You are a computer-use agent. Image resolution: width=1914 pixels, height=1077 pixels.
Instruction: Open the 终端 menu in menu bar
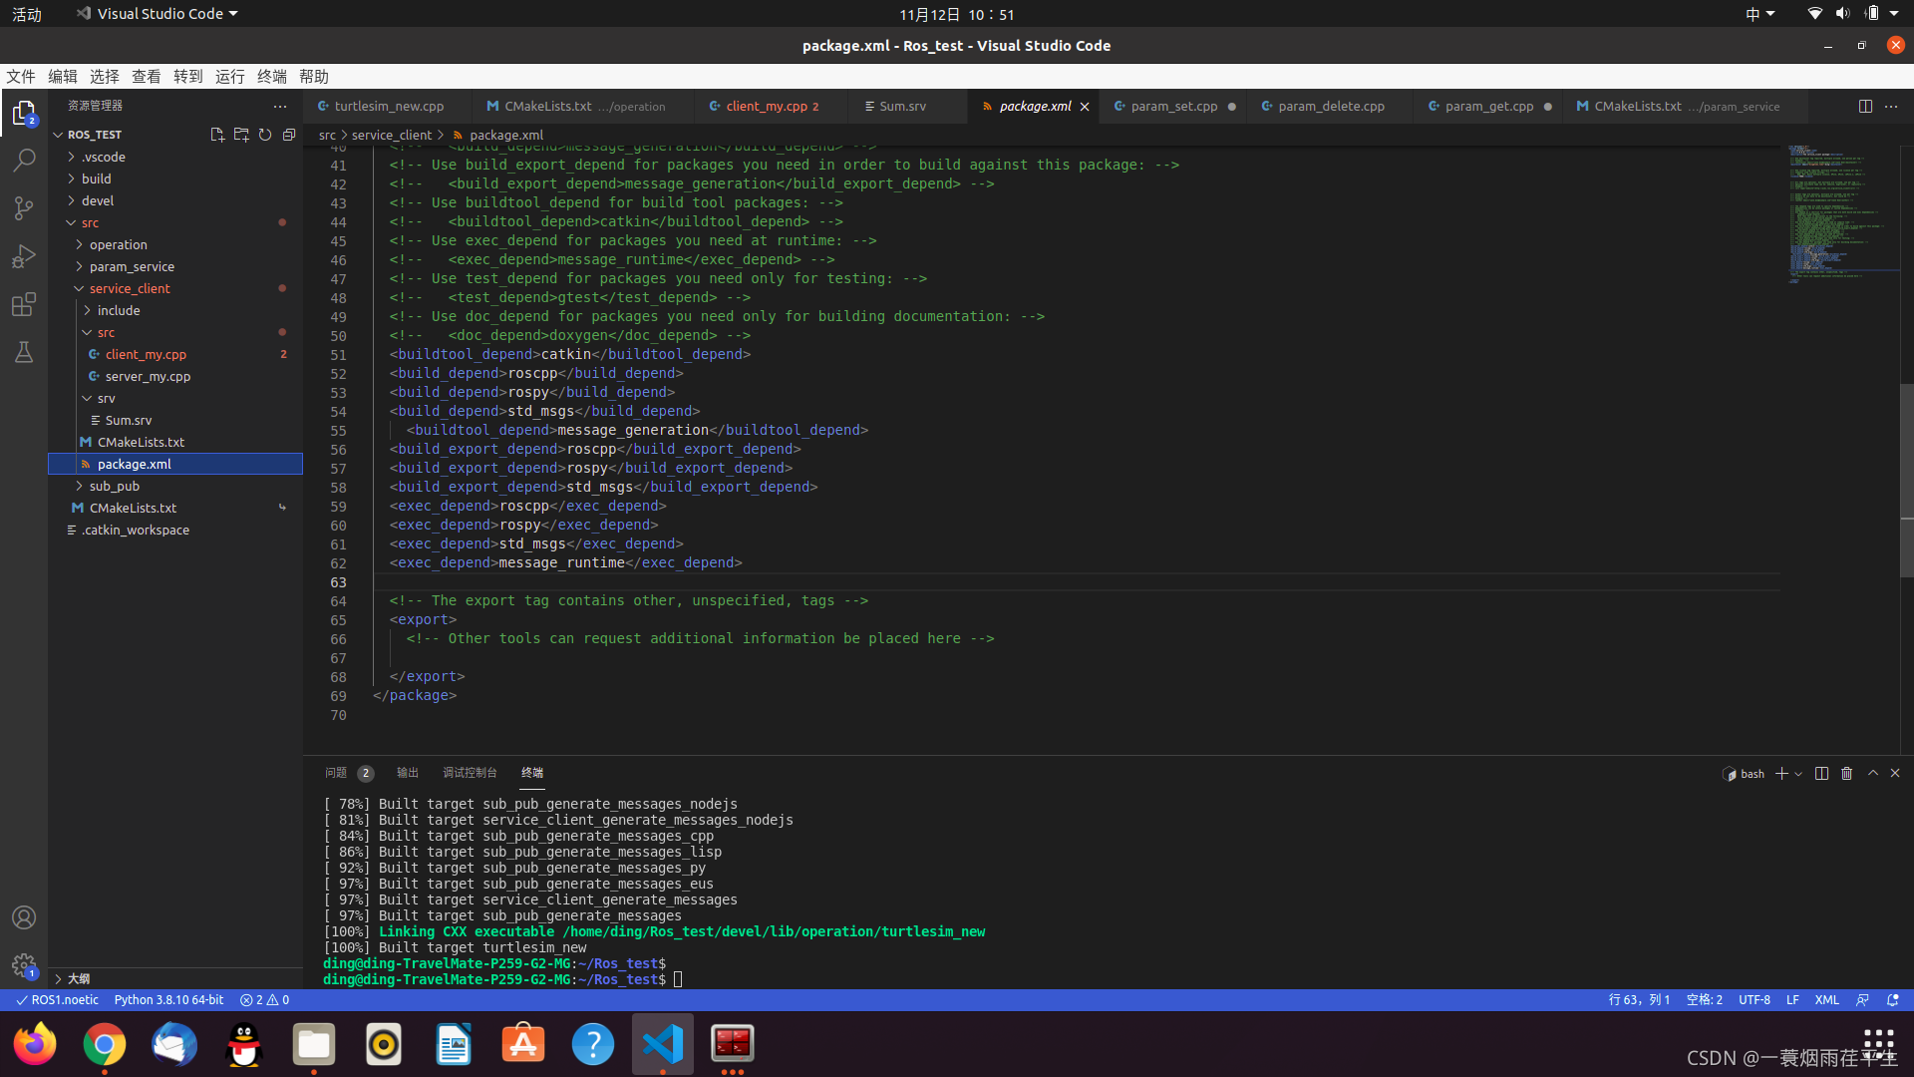coord(272,76)
